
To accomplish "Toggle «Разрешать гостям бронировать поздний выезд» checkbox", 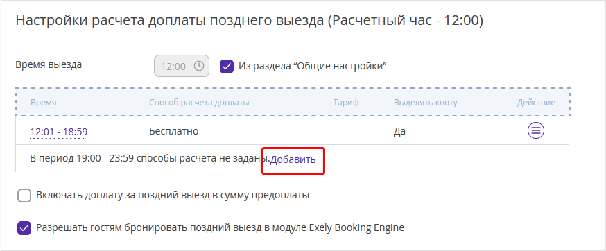I will coord(24,228).
